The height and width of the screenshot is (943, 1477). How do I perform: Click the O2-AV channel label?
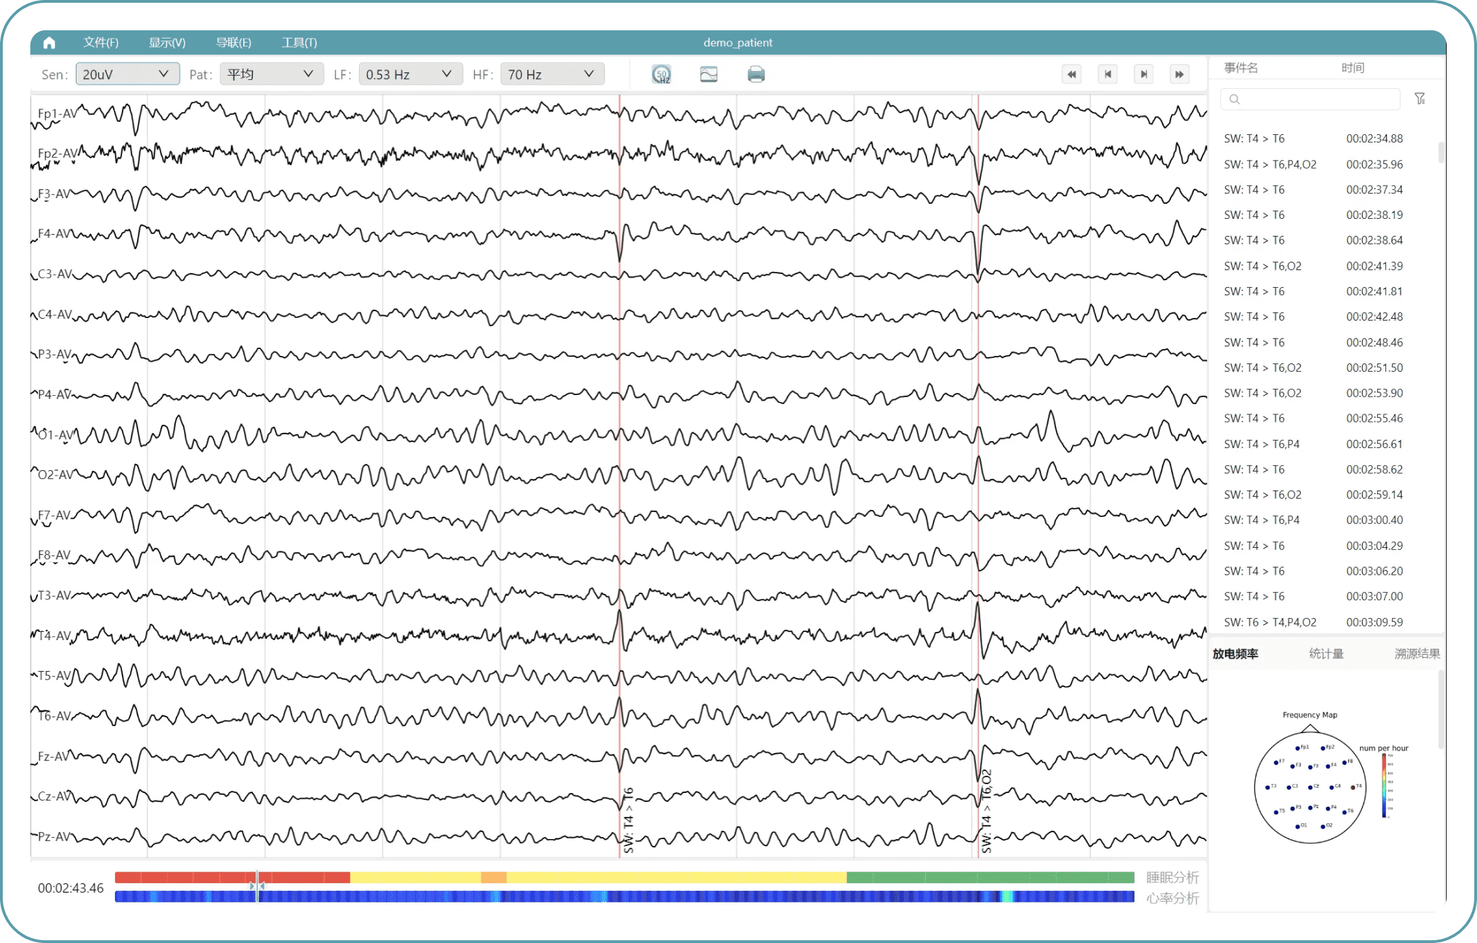pyautogui.click(x=55, y=475)
